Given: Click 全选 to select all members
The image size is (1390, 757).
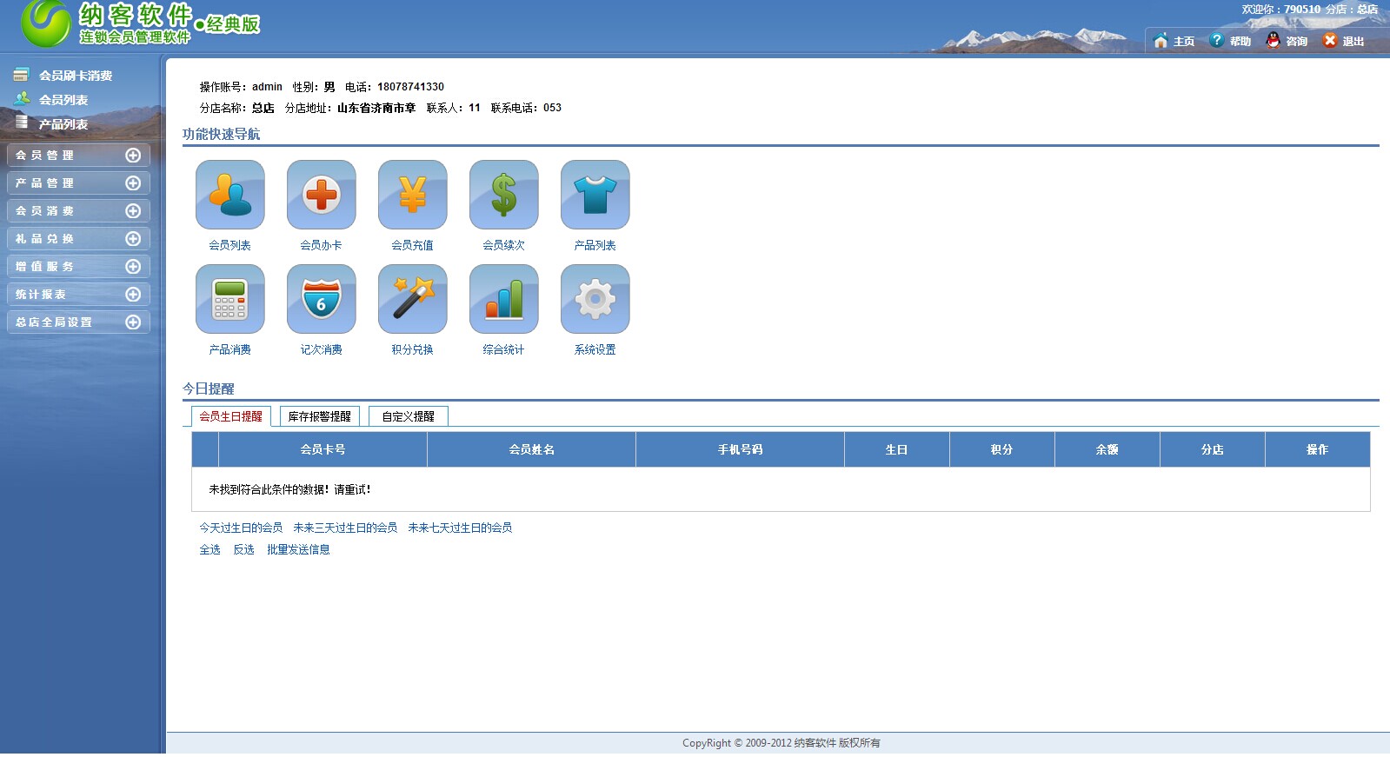Looking at the screenshot, I should (x=209, y=550).
